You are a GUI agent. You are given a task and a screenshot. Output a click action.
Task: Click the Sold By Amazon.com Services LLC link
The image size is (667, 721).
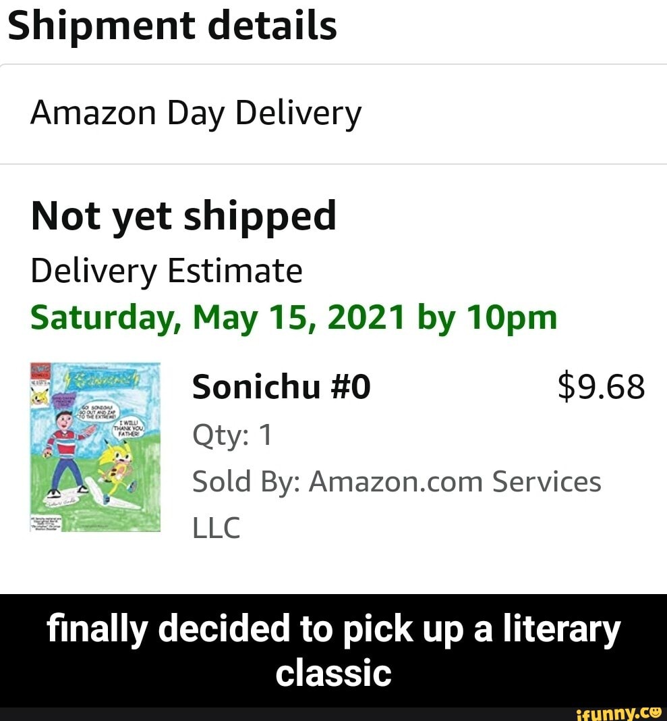397,481
